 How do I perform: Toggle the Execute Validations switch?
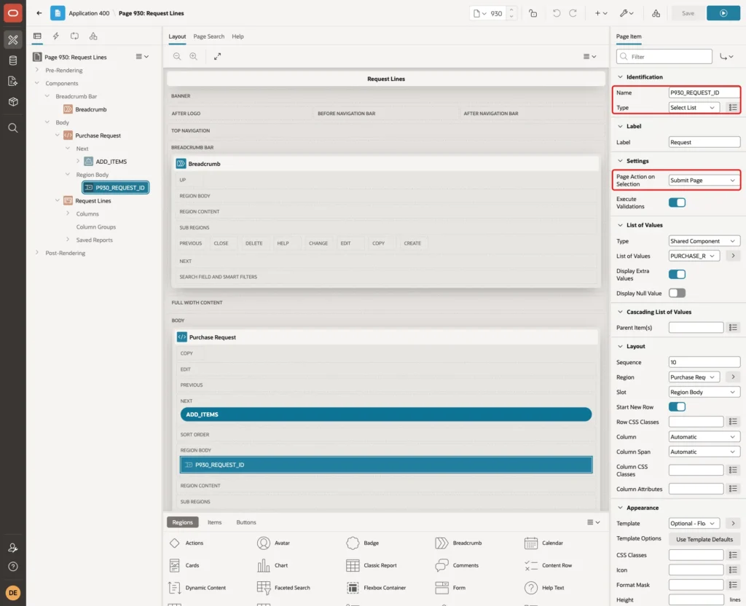click(x=677, y=202)
